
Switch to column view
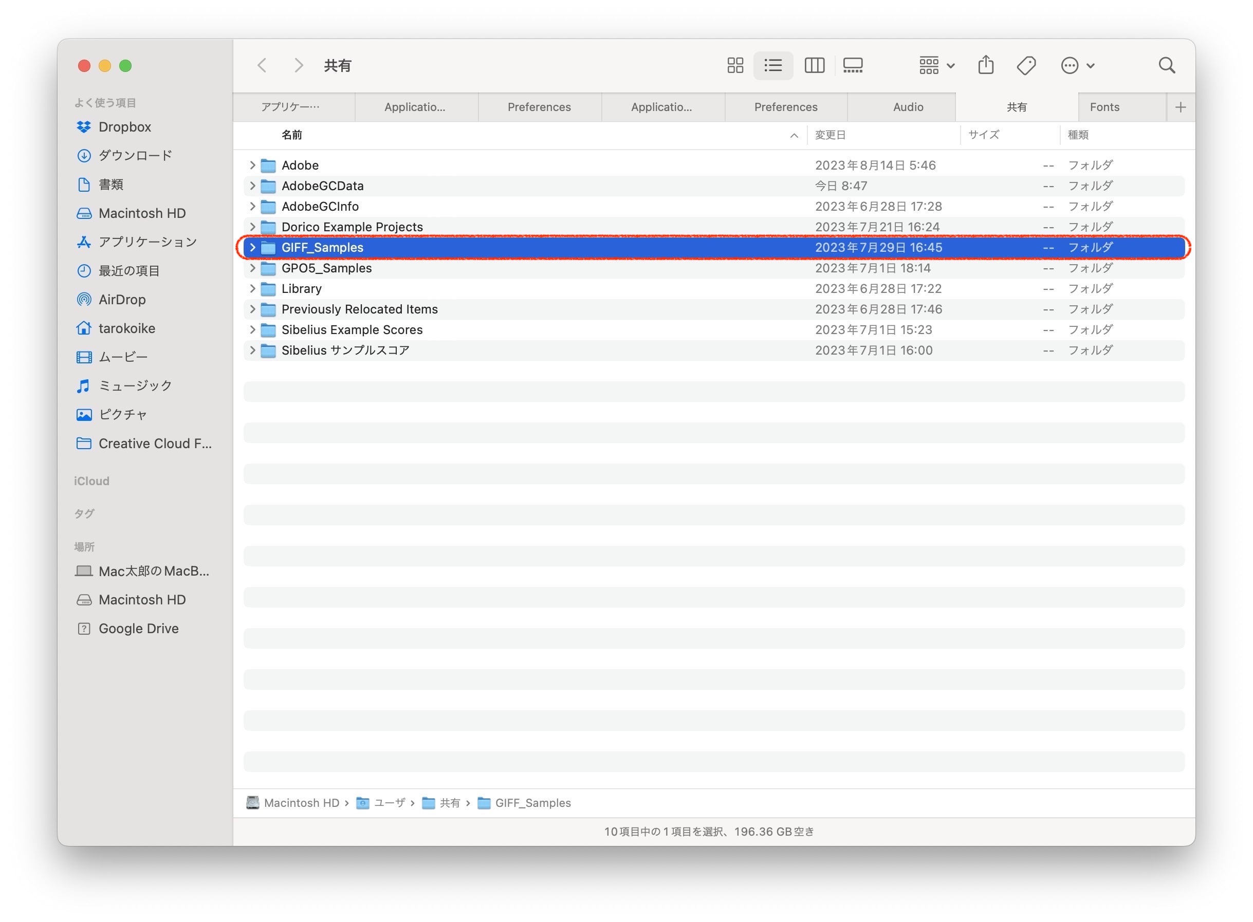click(x=814, y=65)
